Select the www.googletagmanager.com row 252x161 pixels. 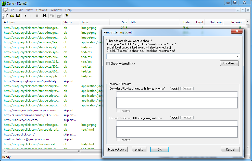pos(52,110)
